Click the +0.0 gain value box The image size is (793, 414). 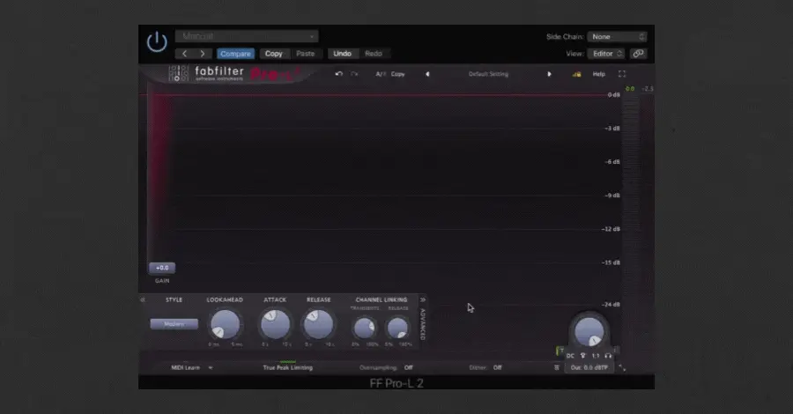coord(162,268)
